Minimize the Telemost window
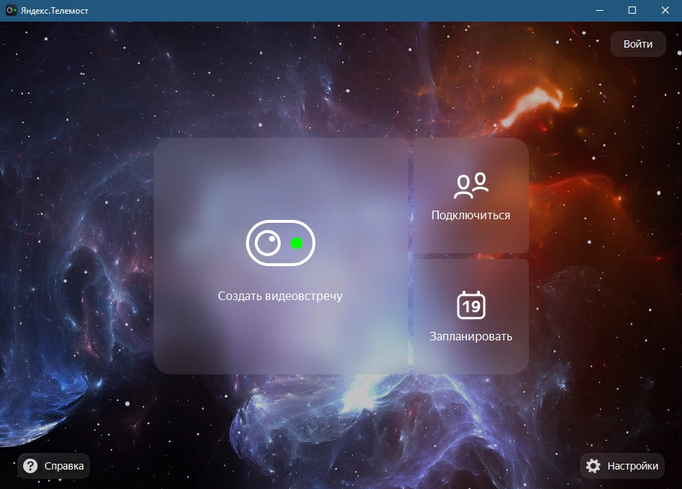682x489 pixels. tap(600, 10)
